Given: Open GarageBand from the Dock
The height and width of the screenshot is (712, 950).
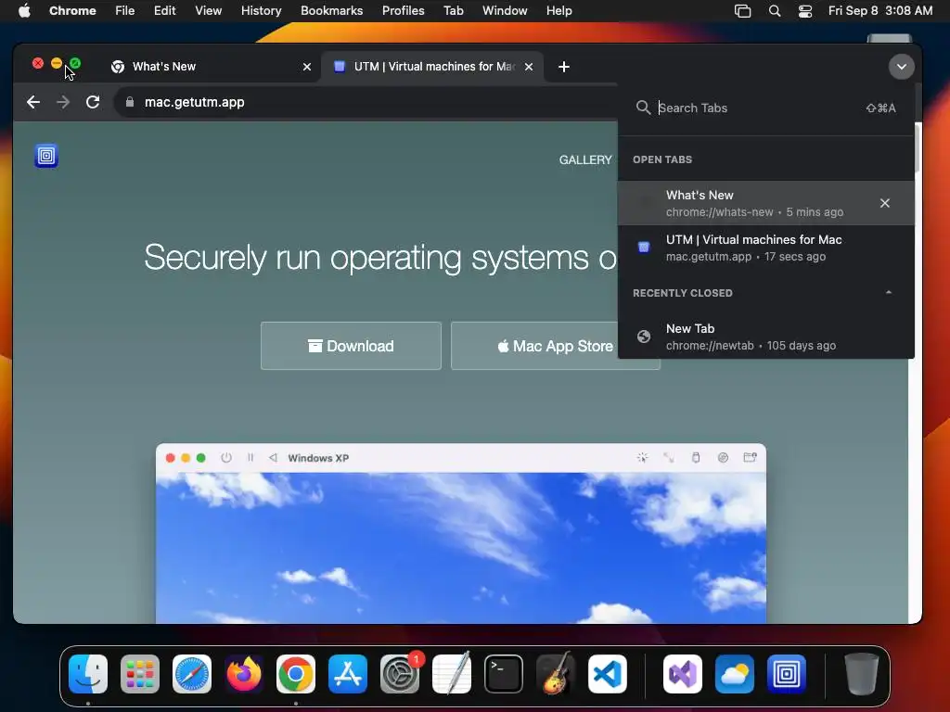Looking at the screenshot, I should (556, 674).
